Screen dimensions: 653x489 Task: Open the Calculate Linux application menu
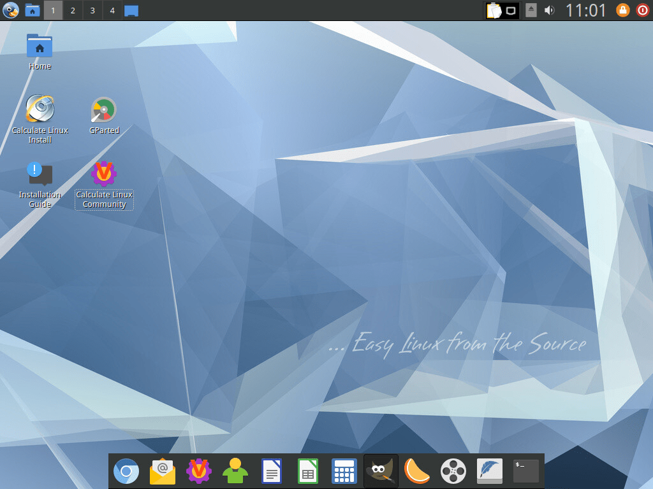point(10,10)
